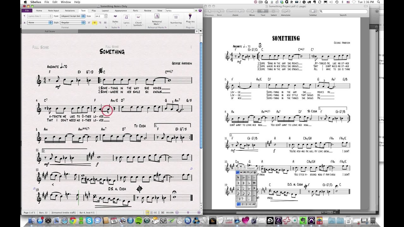Expand Styles group dialog launcher

point(119,27)
